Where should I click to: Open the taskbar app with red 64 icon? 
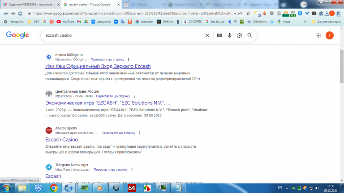(131, 188)
